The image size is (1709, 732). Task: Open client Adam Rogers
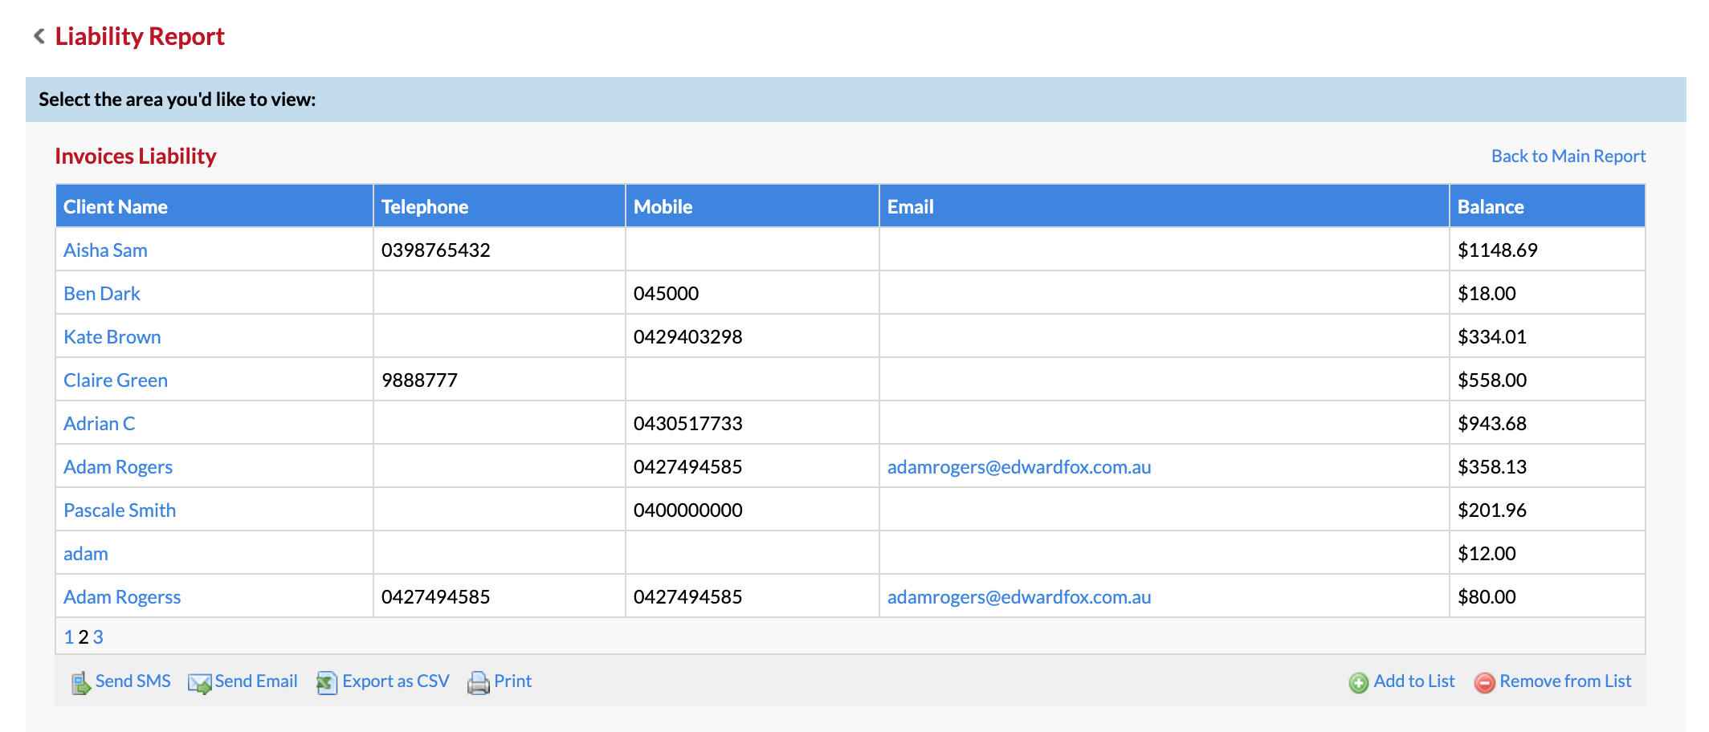[x=118, y=467]
